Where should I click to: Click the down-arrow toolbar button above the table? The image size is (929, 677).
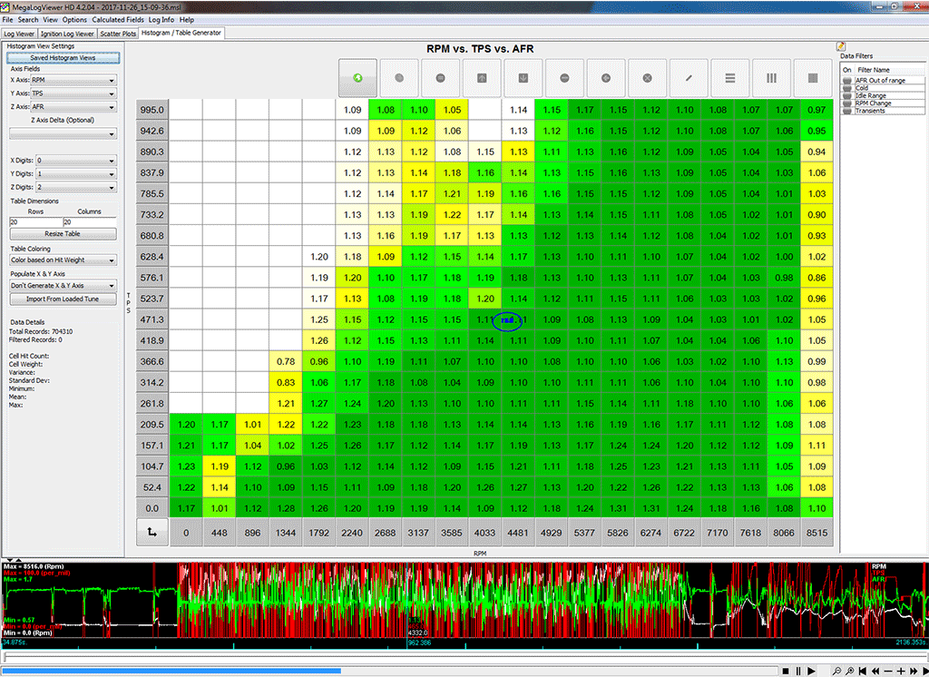pyautogui.click(x=523, y=78)
